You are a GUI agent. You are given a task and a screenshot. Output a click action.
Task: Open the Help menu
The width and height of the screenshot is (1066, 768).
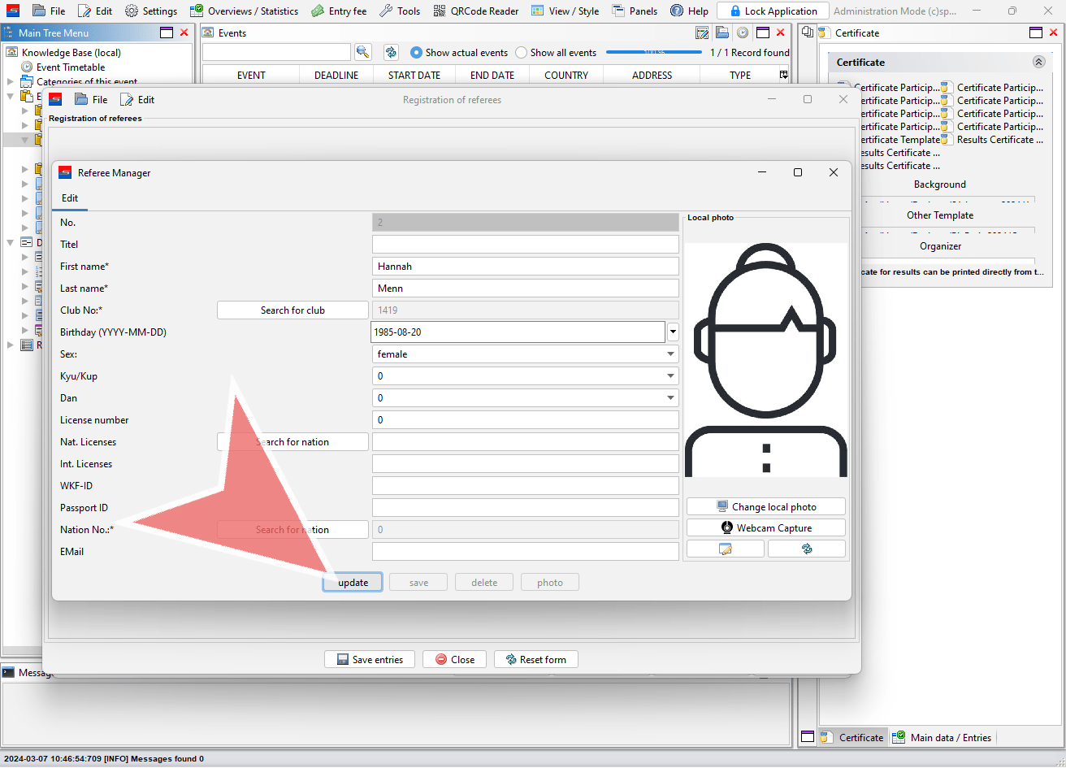click(689, 11)
